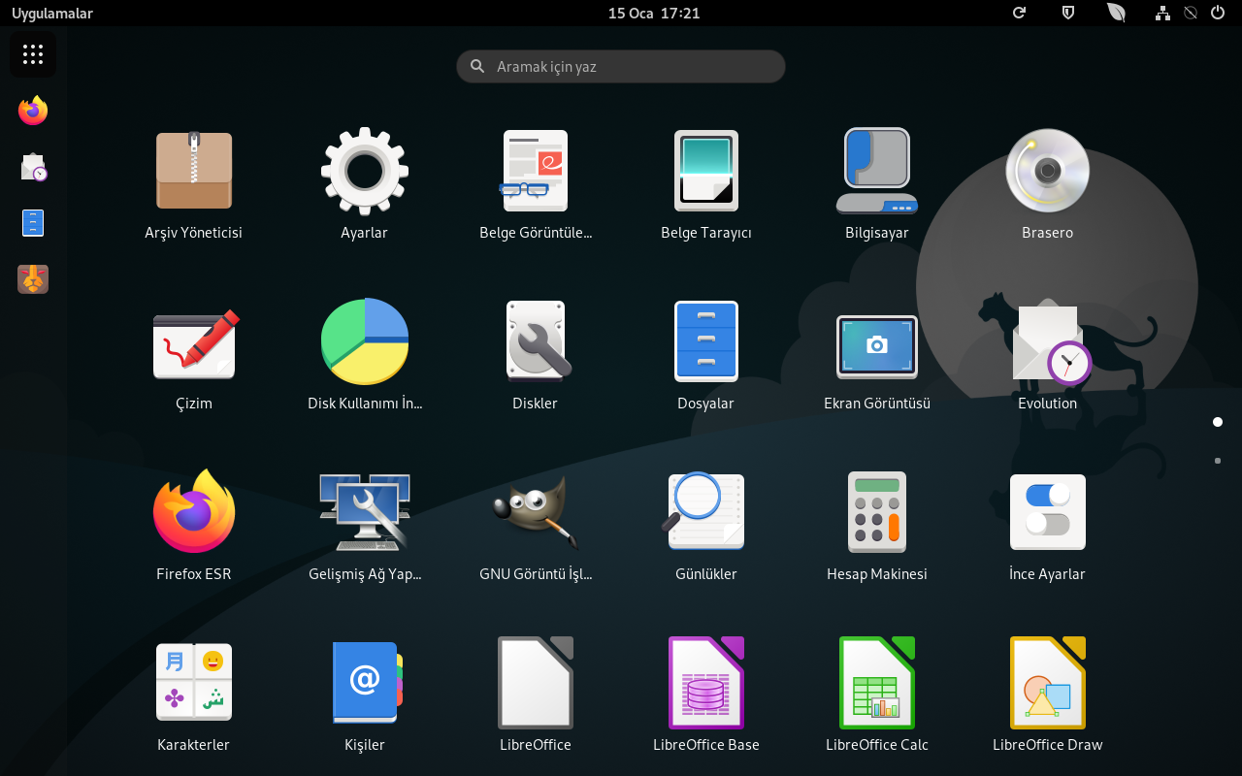The image size is (1242, 776).
Task: Open the blue file cabinet dash icon
Action: tap(33, 223)
